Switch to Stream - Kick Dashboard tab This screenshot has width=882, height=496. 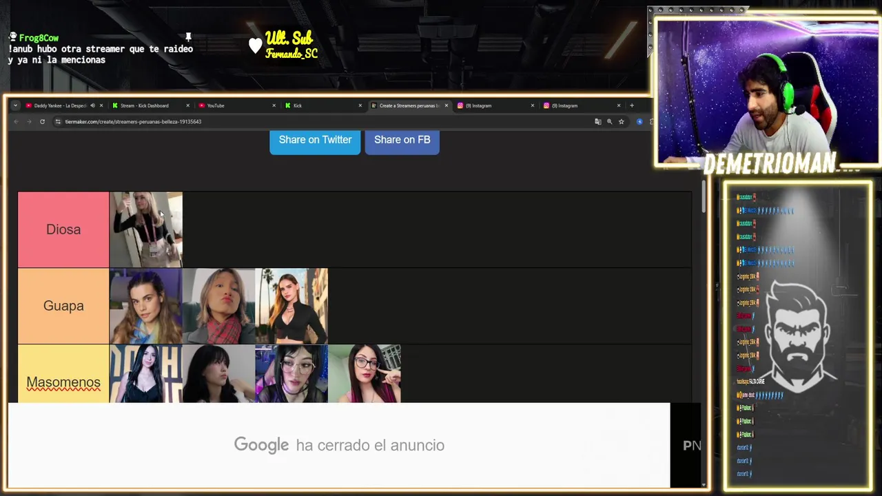(145, 105)
